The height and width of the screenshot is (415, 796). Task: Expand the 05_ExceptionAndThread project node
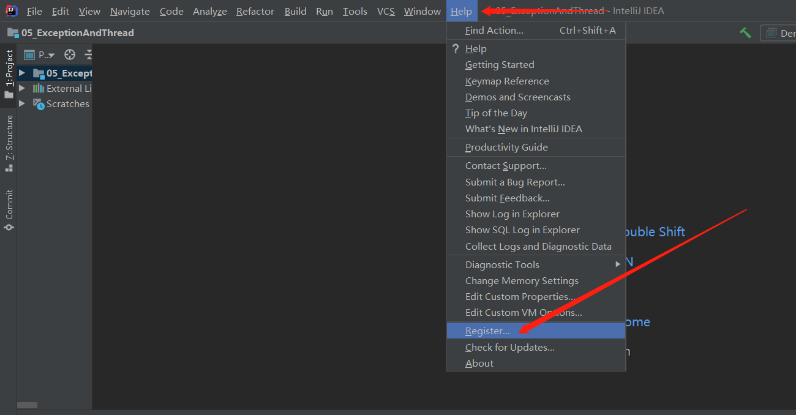coord(22,73)
